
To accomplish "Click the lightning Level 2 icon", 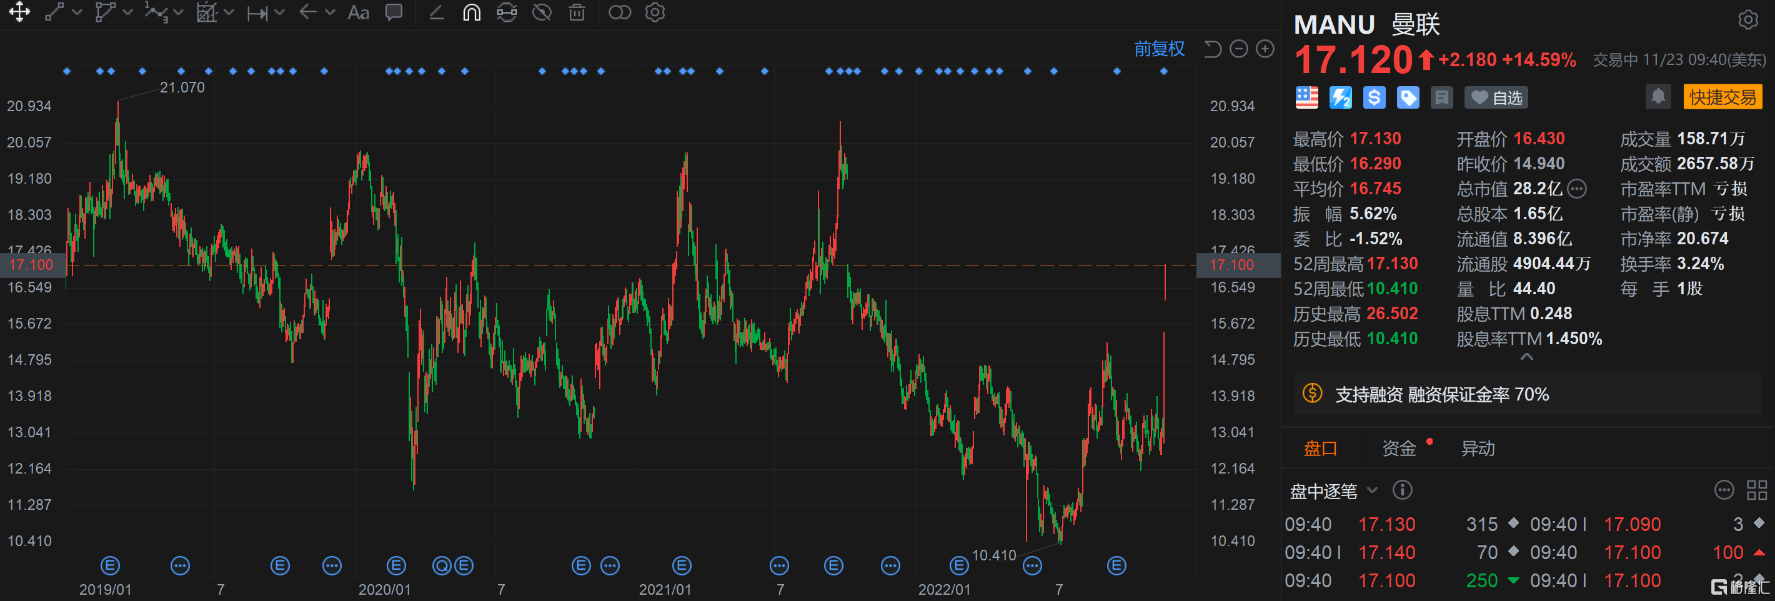I will coord(1340,98).
